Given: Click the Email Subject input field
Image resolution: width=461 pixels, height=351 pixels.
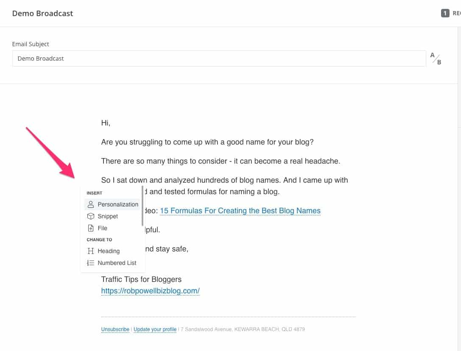Looking at the screenshot, I should click(219, 58).
